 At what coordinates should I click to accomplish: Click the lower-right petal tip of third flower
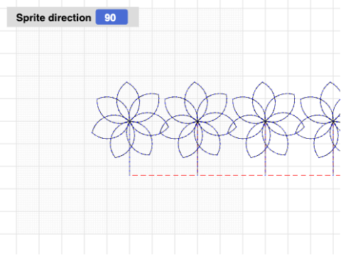tap(286, 155)
